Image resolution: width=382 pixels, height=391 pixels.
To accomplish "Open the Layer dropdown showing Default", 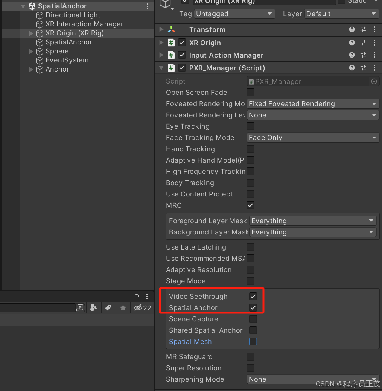I will [x=341, y=14].
